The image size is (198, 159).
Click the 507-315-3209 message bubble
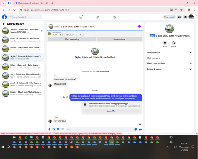(x=60, y=121)
